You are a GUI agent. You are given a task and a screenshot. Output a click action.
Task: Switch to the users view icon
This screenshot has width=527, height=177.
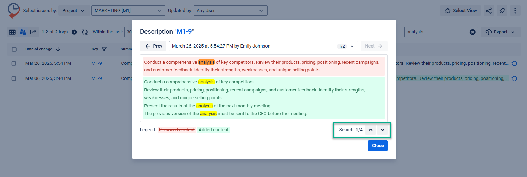tap(23, 32)
